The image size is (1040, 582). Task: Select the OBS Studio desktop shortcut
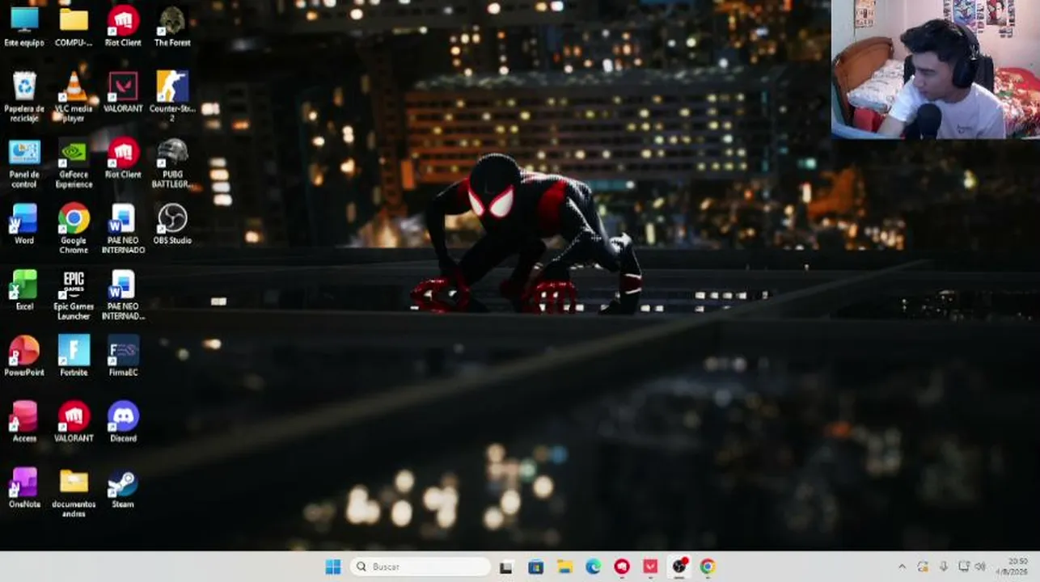pyautogui.click(x=172, y=224)
